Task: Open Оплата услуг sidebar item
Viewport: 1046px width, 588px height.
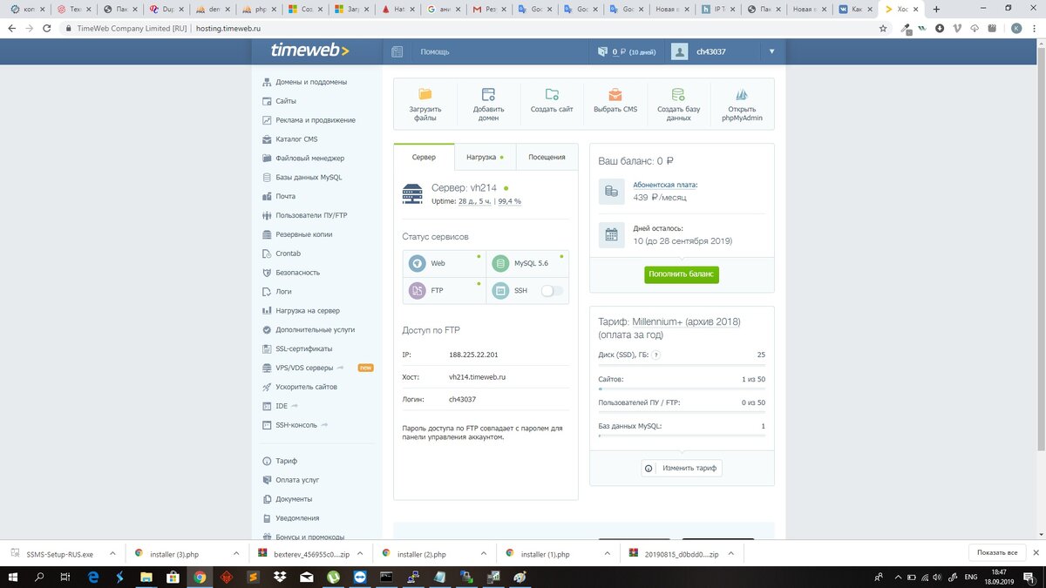Action: (298, 480)
